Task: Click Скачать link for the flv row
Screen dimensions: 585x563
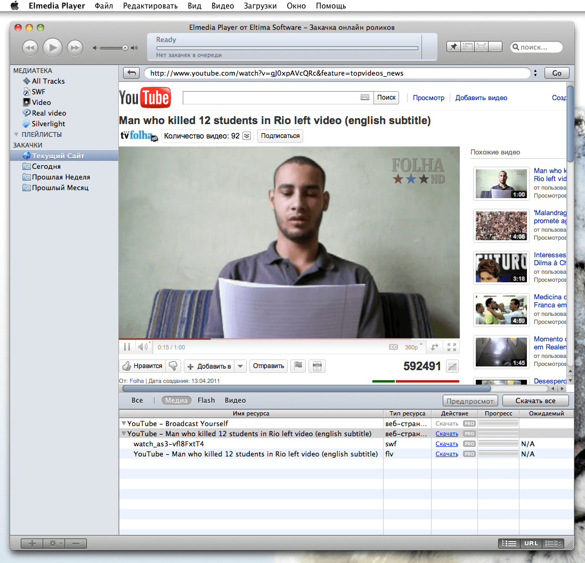Action: [x=446, y=454]
